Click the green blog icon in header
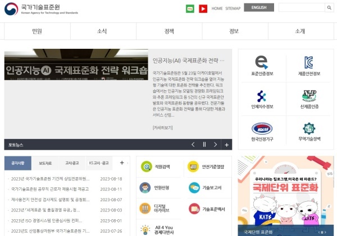The image size is (337, 236). (x=190, y=8)
